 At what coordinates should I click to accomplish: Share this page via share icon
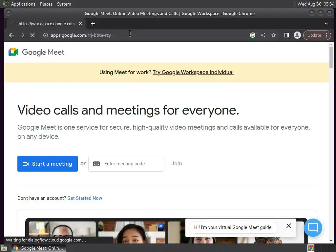(x=263, y=35)
